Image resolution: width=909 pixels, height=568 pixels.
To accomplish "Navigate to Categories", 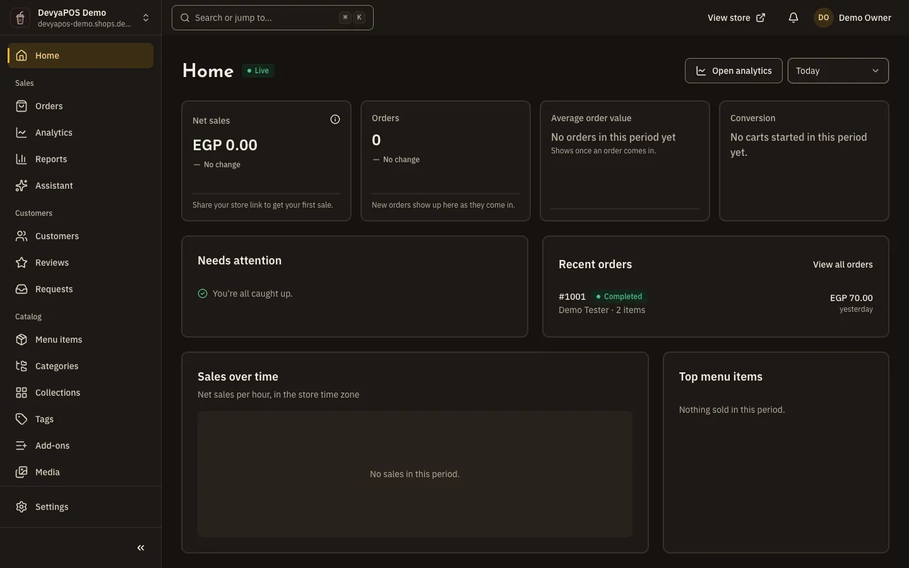I will point(80,366).
